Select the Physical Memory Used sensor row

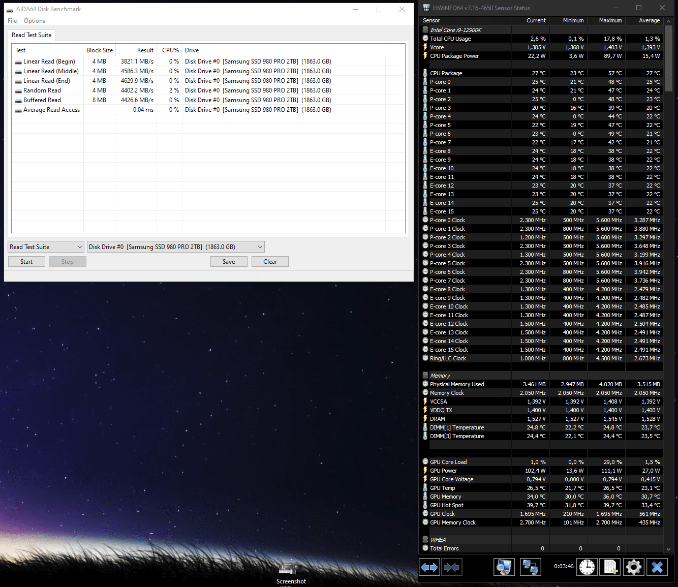pyautogui.click(x=541, y=384)
